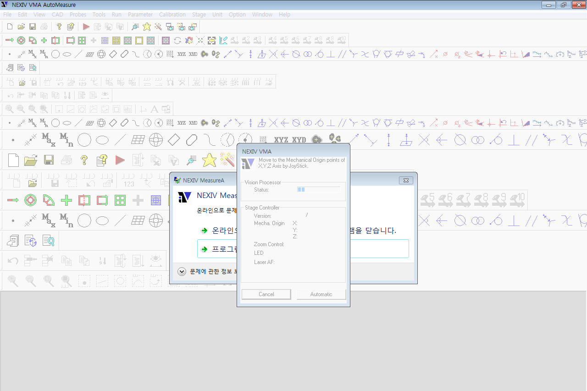This screenshot has width=587, height=391.
Task: Click the large floppy disk save icon
Action: tap(49, 160)
